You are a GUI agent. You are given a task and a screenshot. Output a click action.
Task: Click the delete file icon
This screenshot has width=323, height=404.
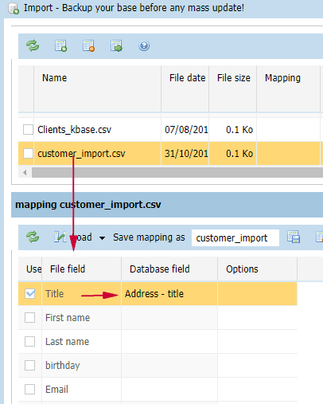88,45
